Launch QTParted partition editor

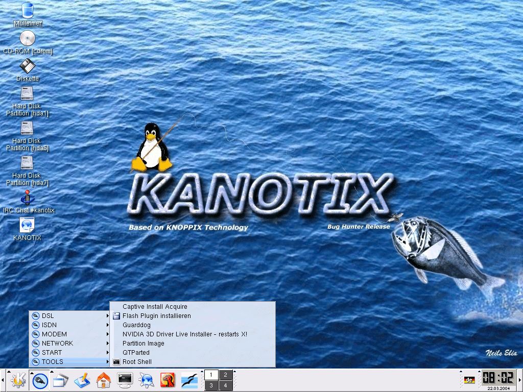(x=193, y=352)
